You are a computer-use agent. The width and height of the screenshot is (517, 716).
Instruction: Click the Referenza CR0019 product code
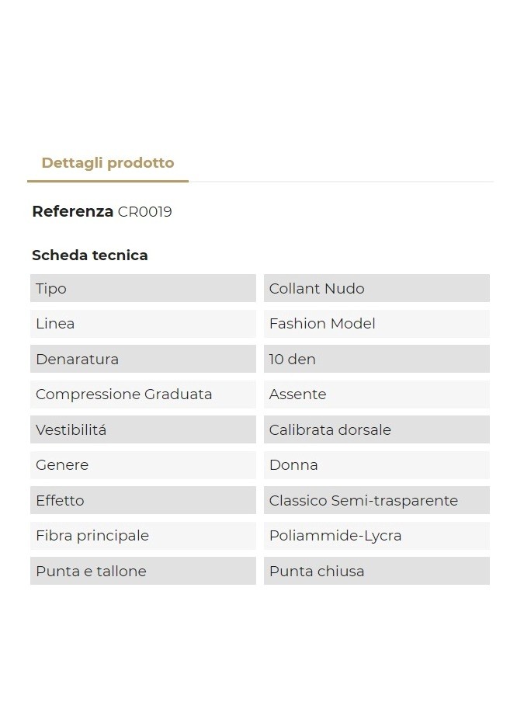144,212
